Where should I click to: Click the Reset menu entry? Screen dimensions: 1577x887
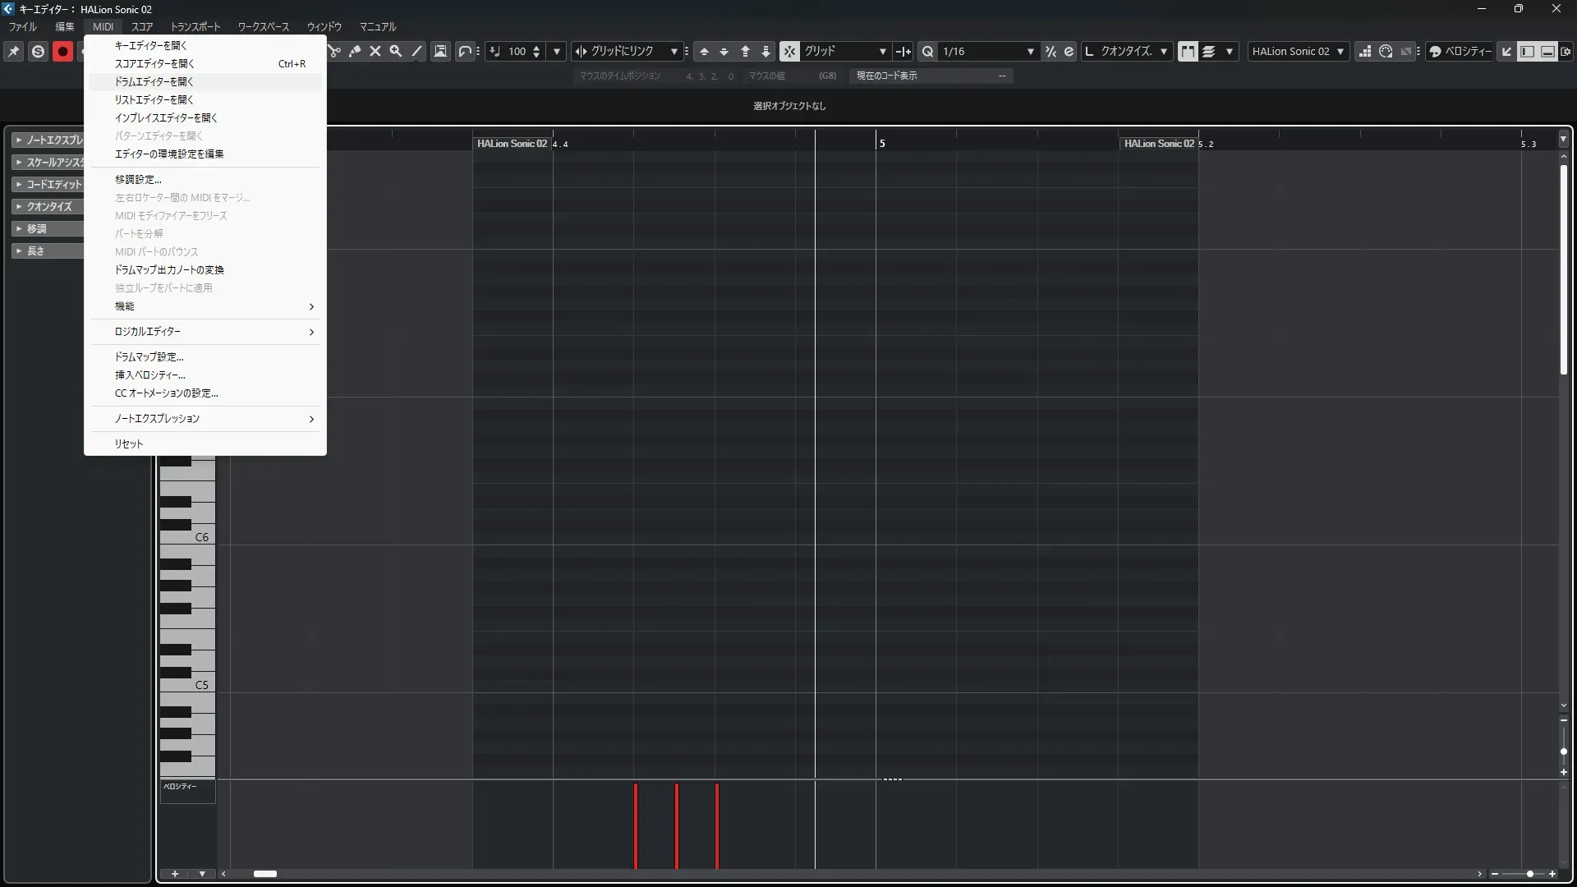[129, 443]
